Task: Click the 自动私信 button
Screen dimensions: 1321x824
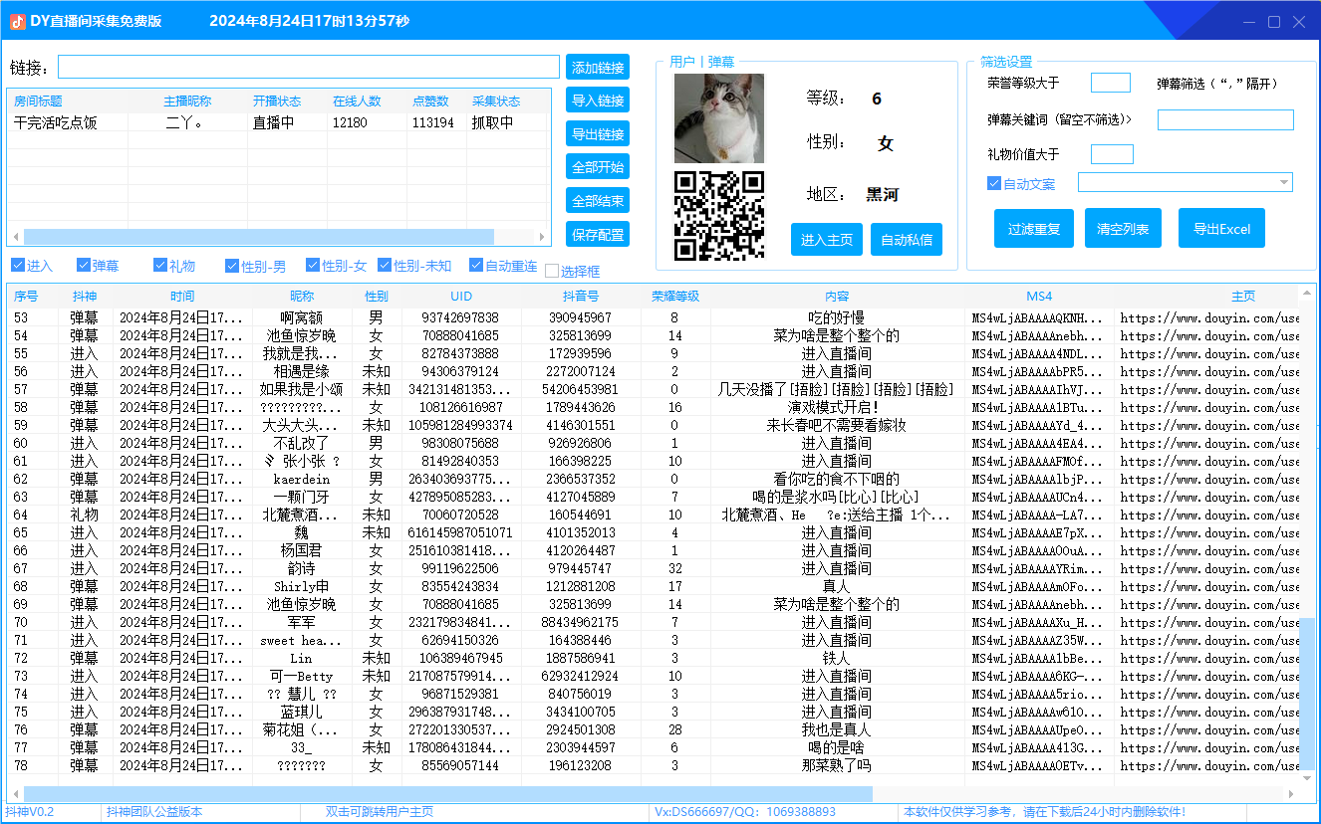Action: [907, 239]
